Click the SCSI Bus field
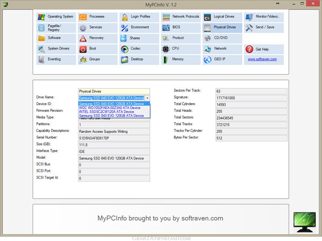This screenshot has height=241, width=322. (x=114, y=165)
